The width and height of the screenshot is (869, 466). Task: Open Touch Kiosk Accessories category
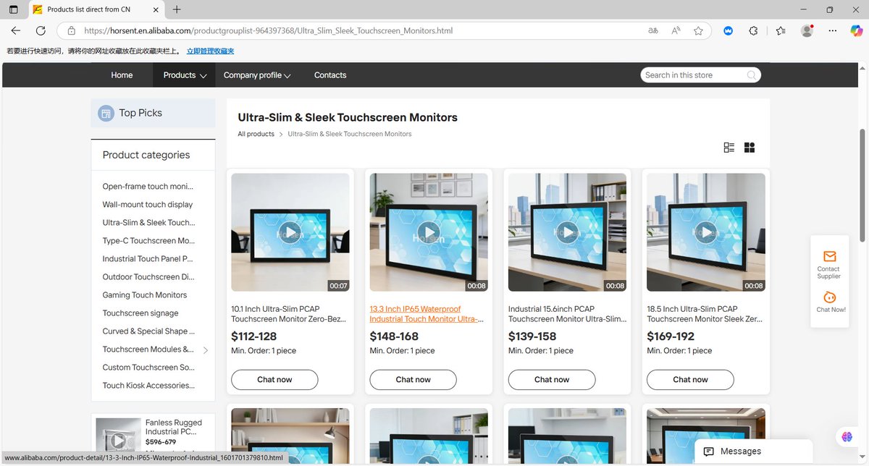148,386
